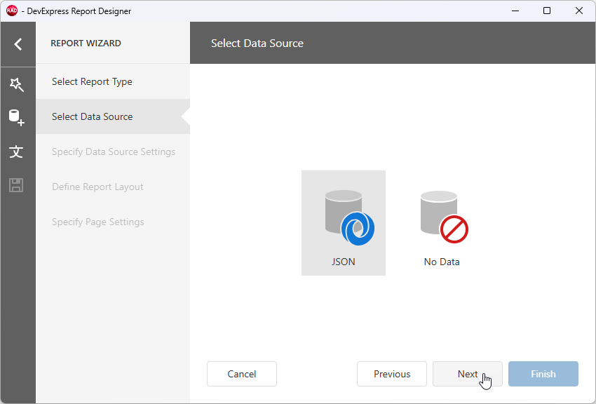Click the Add Data Source database icon

pyautogui.click(x=18, y=118)
